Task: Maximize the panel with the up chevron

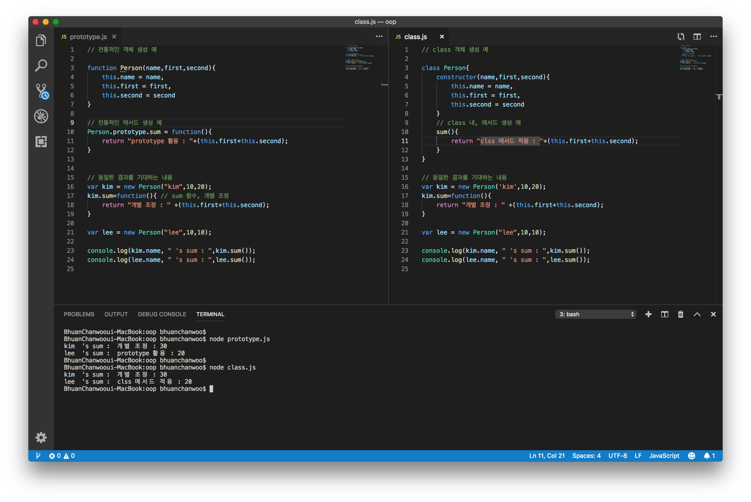Action: [x=697, y=314]
